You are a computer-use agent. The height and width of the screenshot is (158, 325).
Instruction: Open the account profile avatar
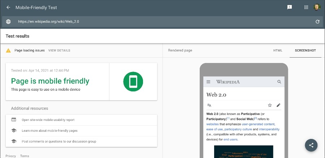click(317, 7)
